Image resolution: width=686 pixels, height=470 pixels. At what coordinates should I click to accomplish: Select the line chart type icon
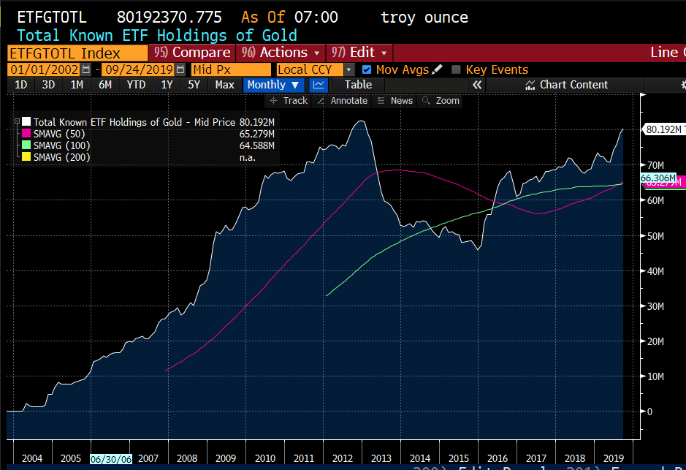click(x=319, y=85)
